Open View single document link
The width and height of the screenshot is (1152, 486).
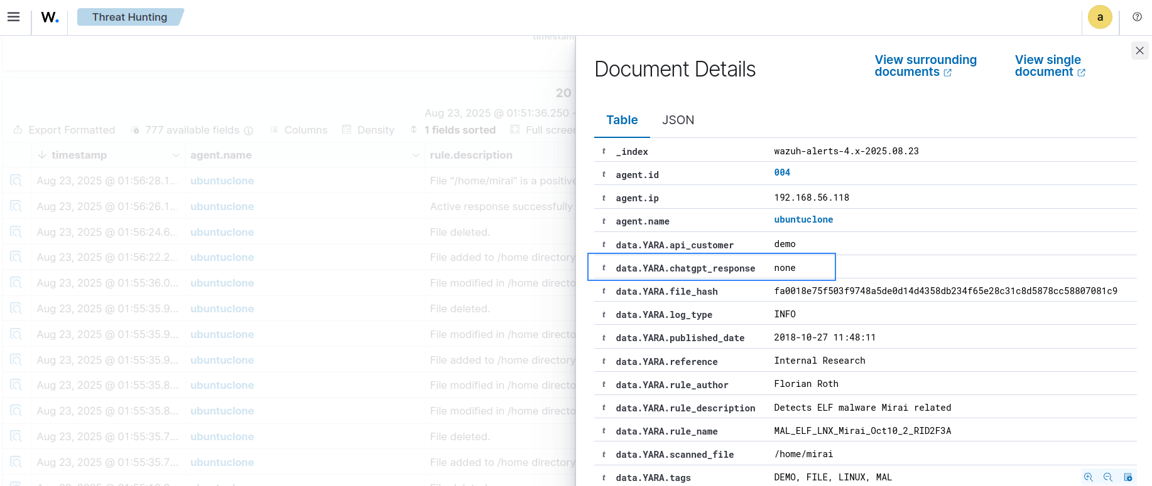click(x=1049, y=66)
